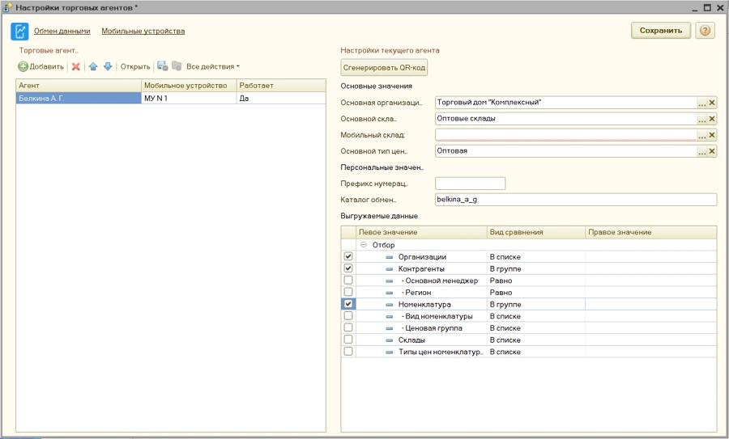Click the filter icon beside Регион
The height and width of the screenshot is (439, 729).
point(390,293)
